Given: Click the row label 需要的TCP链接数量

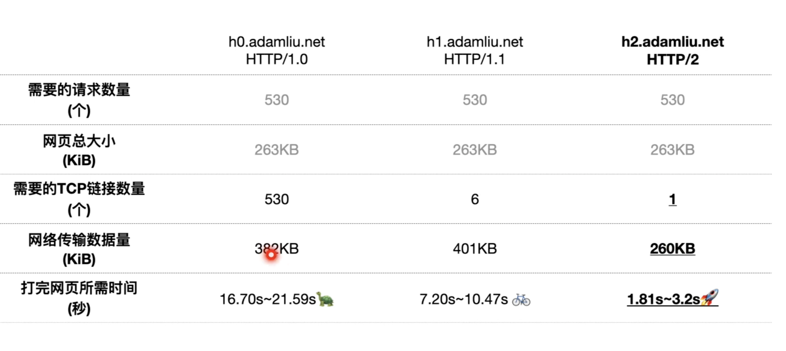Looking at the screenshot, I should click(x=79, y=189).
